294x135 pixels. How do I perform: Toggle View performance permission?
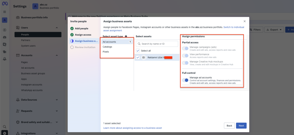click(185, 56)
